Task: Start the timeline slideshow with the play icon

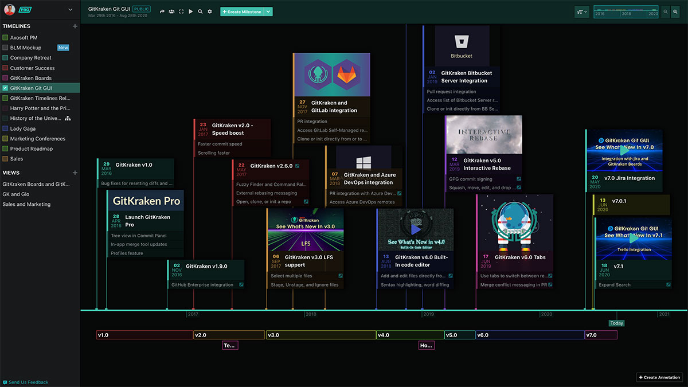Action: (x=191, y=11)
